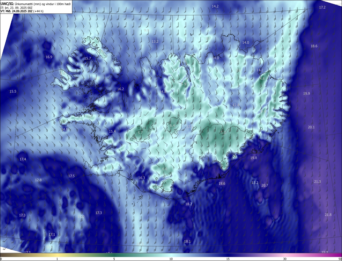Screen dimensions: 342x261
Task: Click the 21.8 value label
Action: coord(328,215)
